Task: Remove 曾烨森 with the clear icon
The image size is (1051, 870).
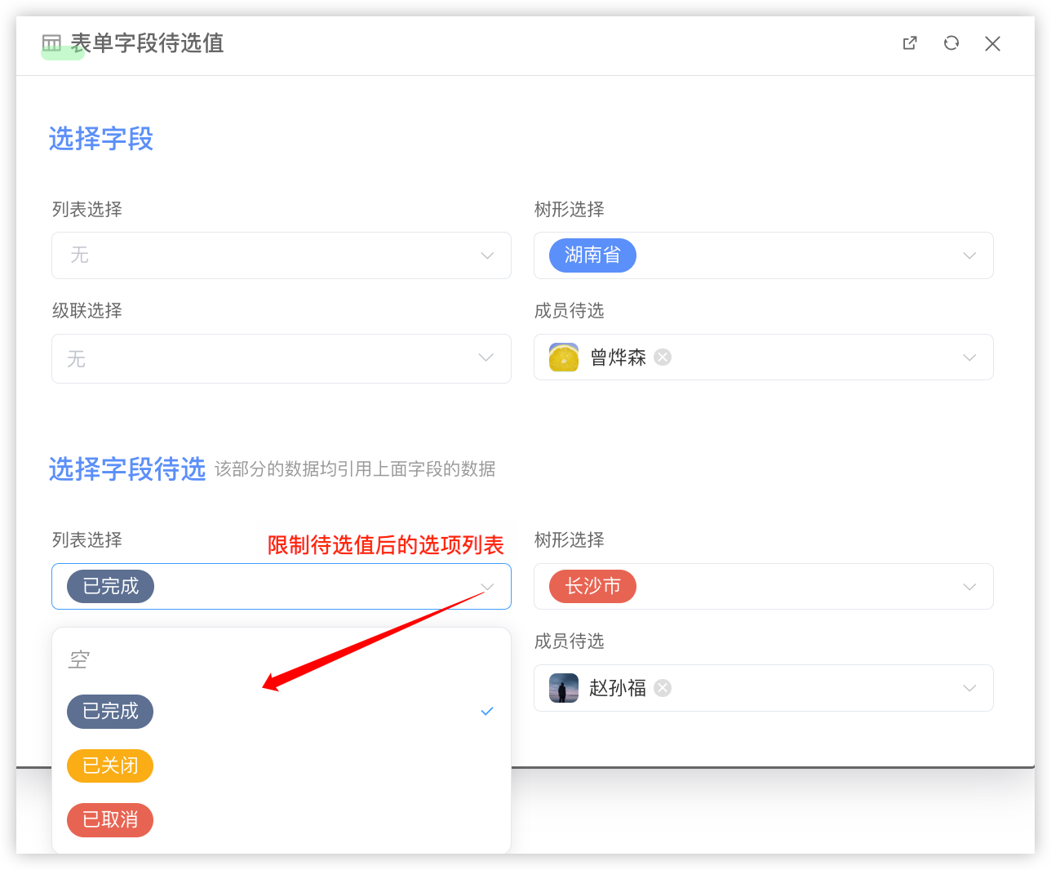Action: [x=663, y=357]
